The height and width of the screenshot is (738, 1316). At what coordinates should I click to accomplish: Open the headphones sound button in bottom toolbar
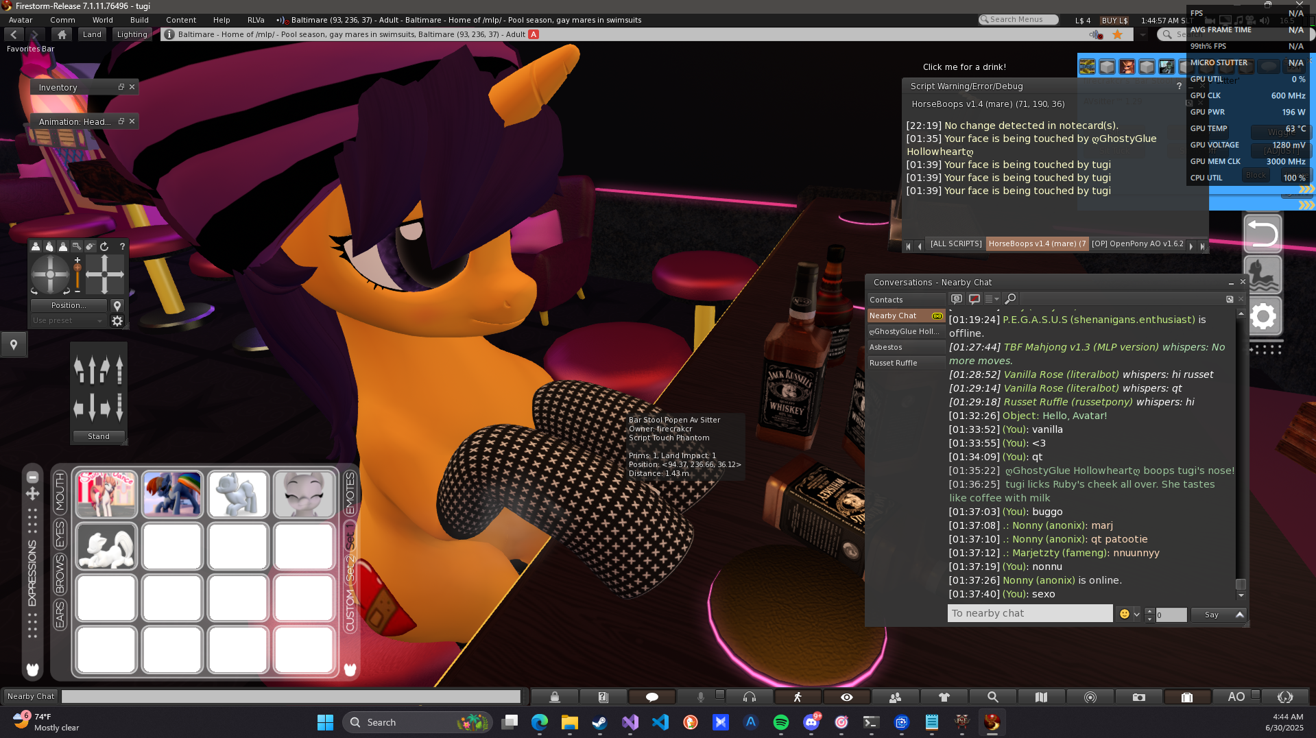click(x=749, y=697)
